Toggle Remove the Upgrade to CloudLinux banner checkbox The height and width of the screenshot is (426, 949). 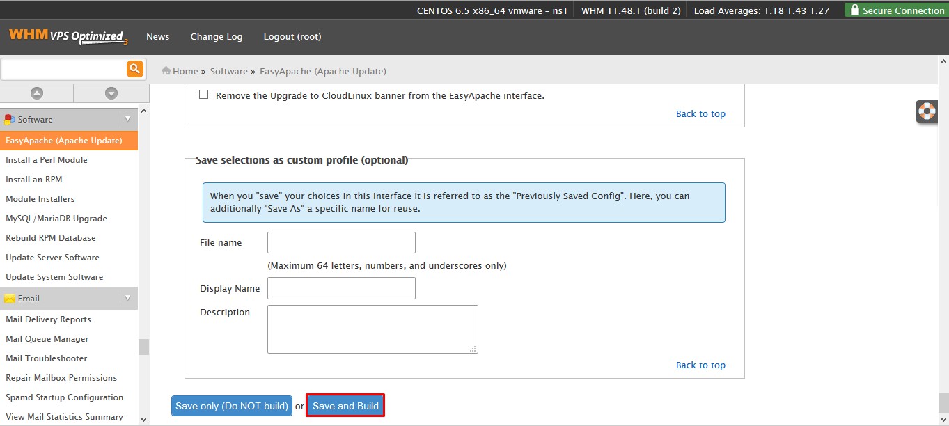pos(204,95)
